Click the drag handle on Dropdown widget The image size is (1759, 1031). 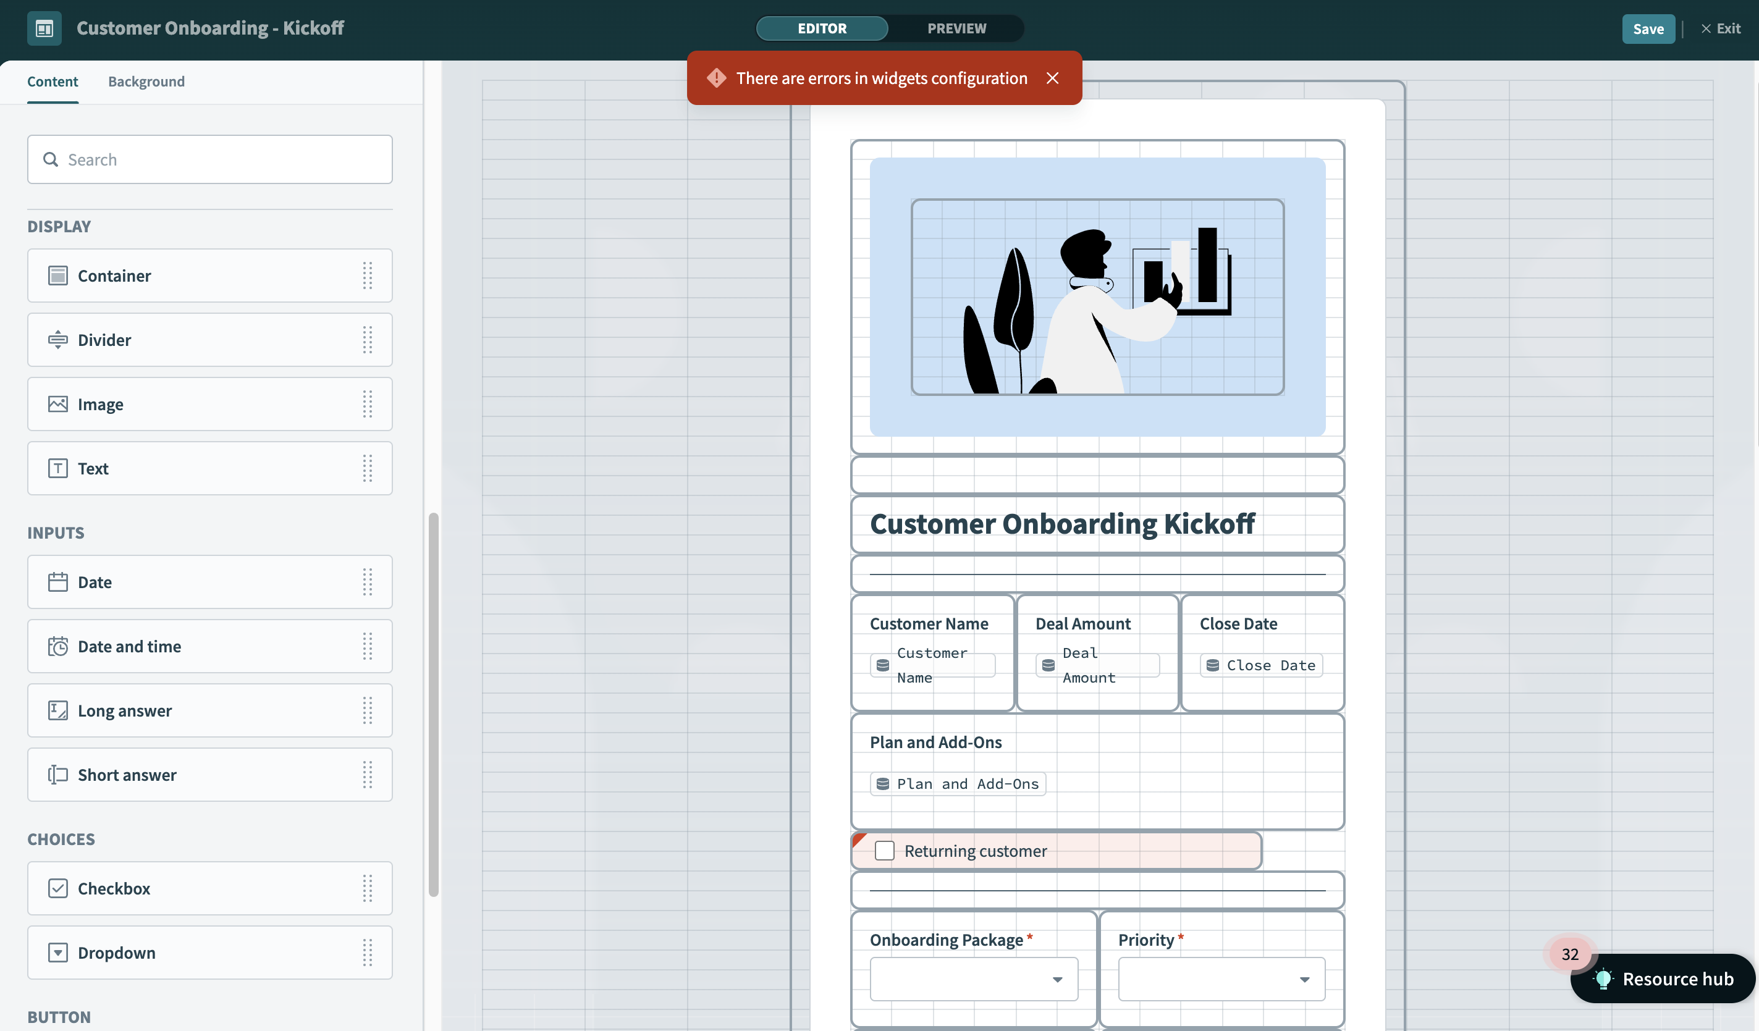click(367, 952)
